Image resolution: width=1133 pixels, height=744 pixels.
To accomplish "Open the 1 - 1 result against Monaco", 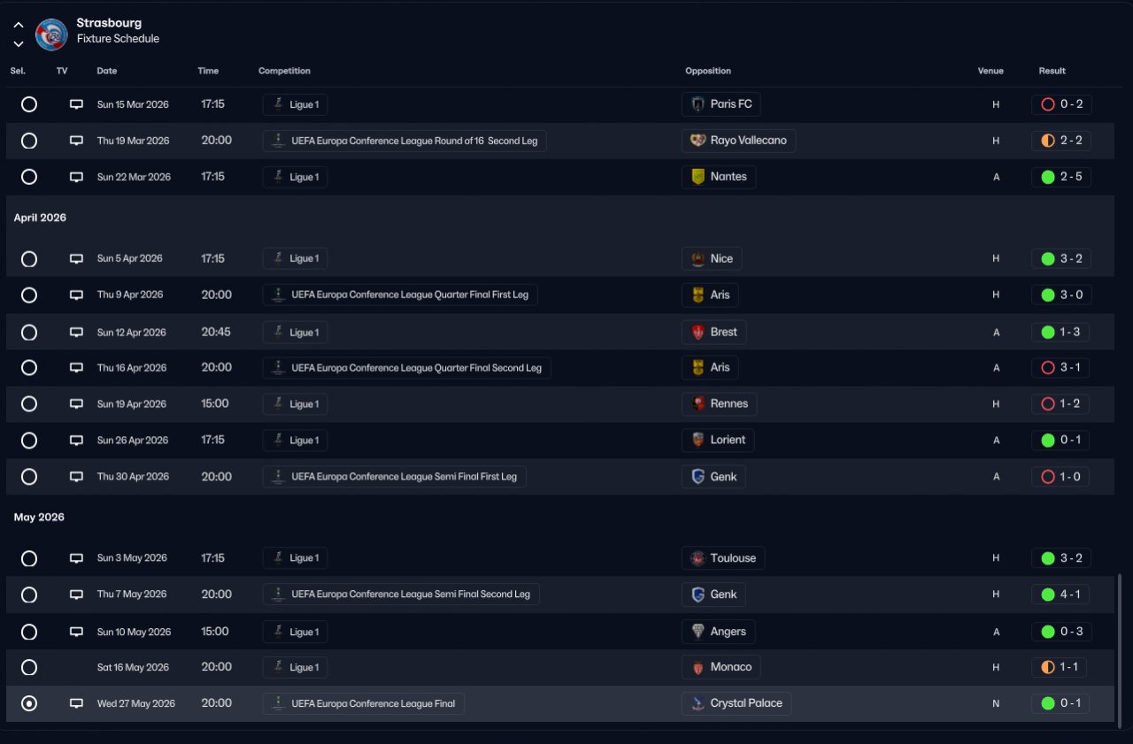I will tap(1060, 667).
